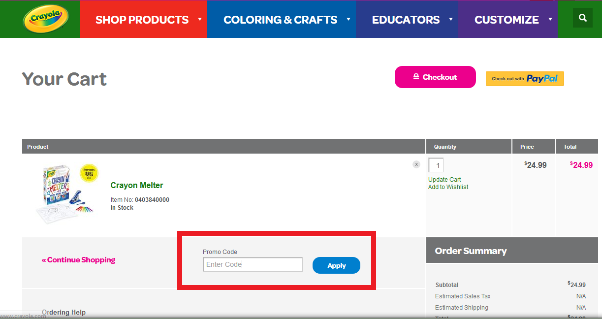Image resolution: width=602 pixels, height=319 pixels.
Task: Expand the Coloring & Crafts dropdown arrow
Action: 349,19
